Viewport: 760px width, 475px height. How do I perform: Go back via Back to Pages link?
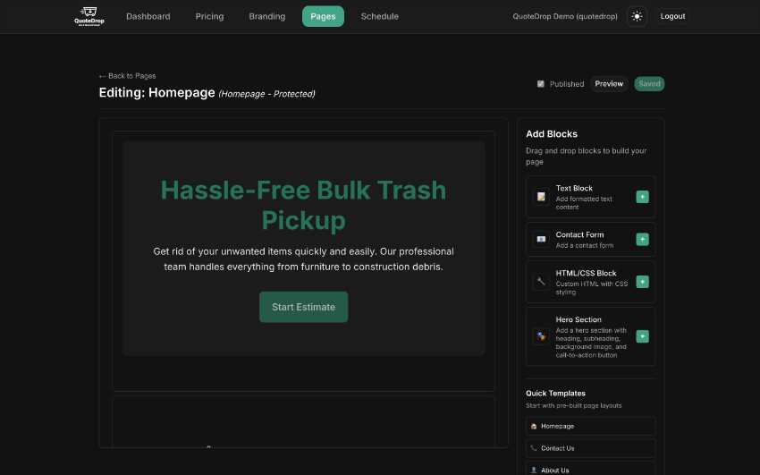[127, 76]
